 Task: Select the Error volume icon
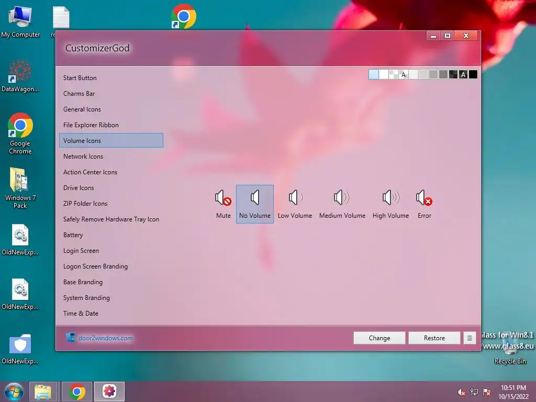(424, 204)
